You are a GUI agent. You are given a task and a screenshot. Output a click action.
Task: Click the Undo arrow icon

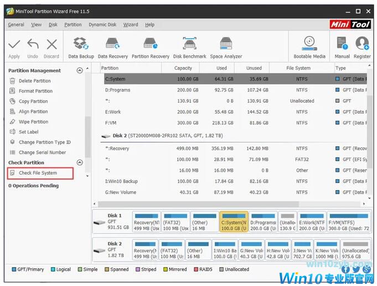[33, 45]
